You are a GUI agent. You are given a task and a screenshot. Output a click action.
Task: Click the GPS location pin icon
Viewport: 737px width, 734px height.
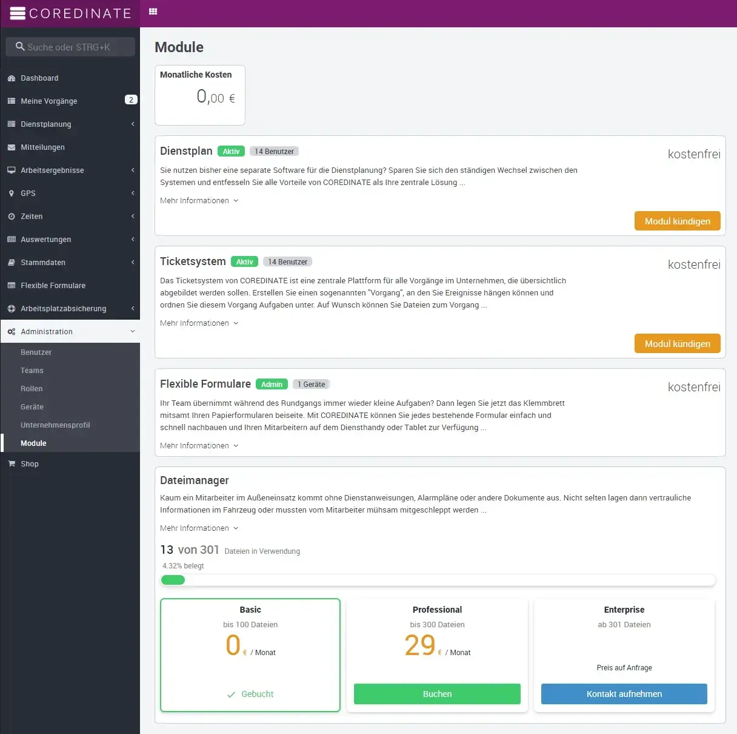point(12,194)
